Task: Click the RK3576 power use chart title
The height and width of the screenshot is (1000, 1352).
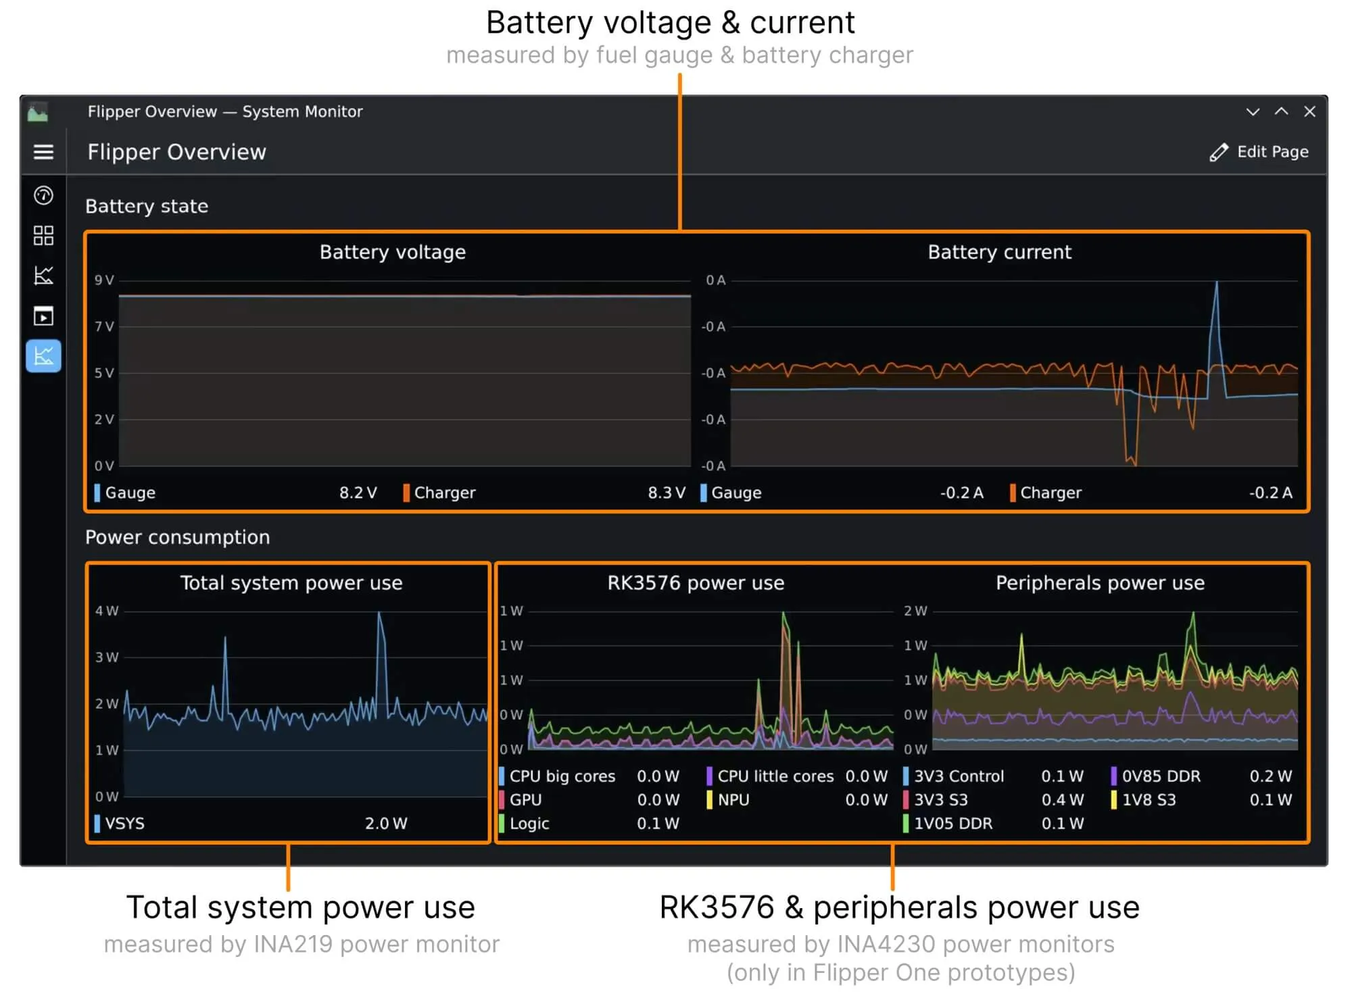Action: pyautogui.click(x=696, y=583)
